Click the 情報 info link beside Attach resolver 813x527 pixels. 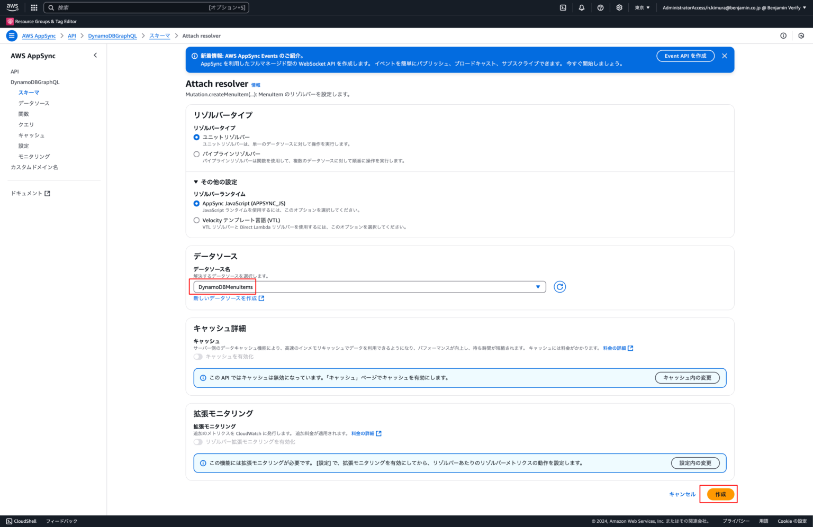tap(256, 85)
